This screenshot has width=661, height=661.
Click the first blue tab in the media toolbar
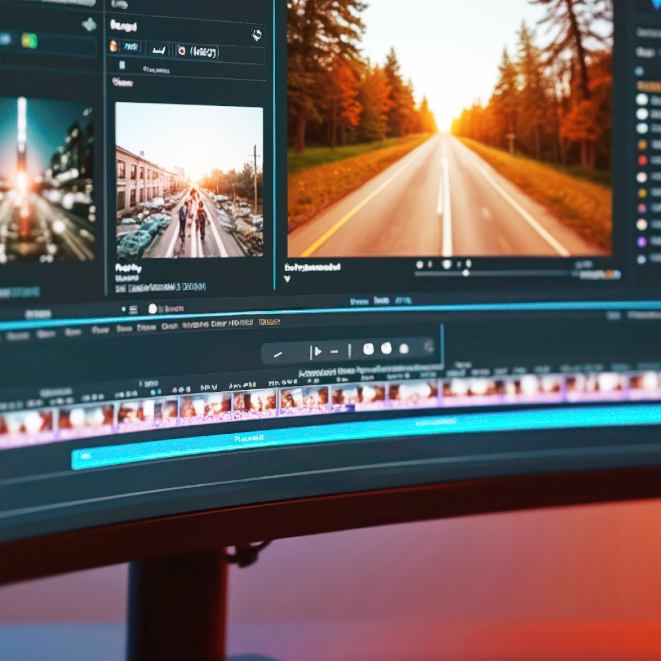pyautogui.click(x=132, y=48)
